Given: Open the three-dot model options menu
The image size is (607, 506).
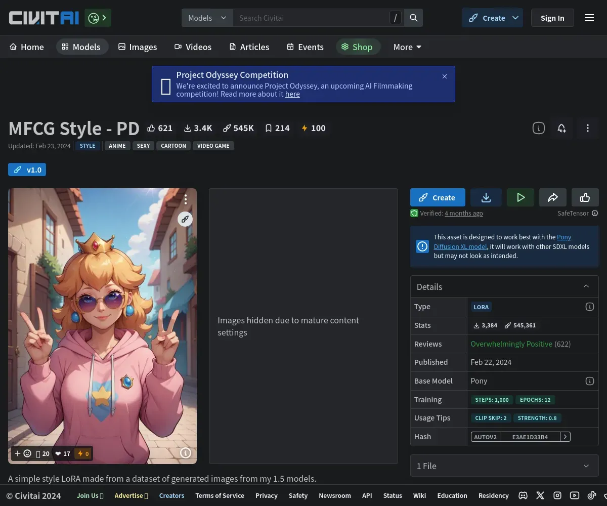Looking at the screenshot, I should 588,129.
